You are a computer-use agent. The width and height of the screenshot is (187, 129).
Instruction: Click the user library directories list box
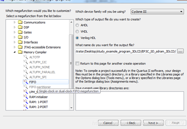tap(130, 101)
